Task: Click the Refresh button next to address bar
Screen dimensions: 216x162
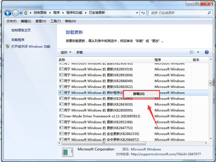Action: tap(143, 13)
